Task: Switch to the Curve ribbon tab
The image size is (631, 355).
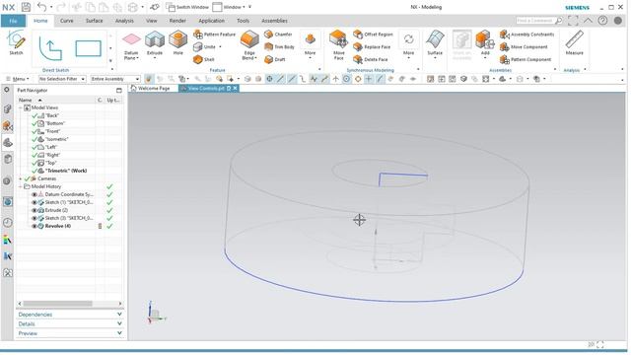Action: pyautogui.click(x=67, y=21)
